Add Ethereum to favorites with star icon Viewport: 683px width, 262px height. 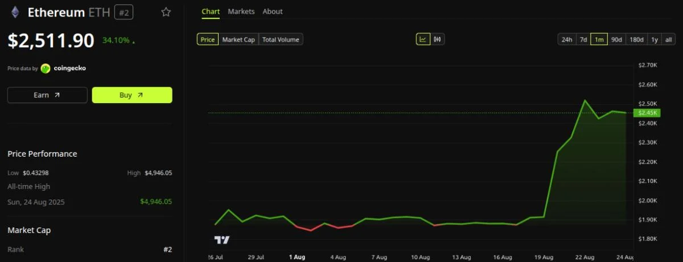(x=166, y=12)
